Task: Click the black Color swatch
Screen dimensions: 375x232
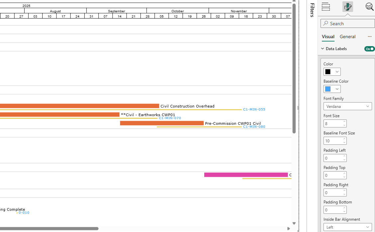Action: (x=328, y=71)
